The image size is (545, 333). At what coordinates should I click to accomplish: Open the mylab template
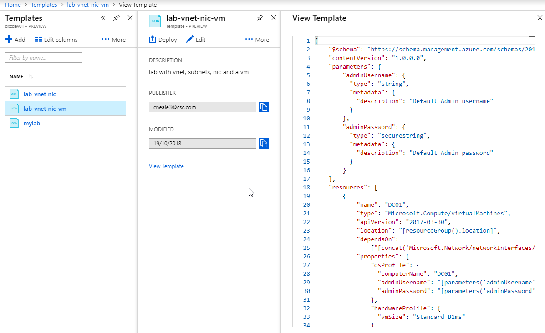click(x=31, y=123)
